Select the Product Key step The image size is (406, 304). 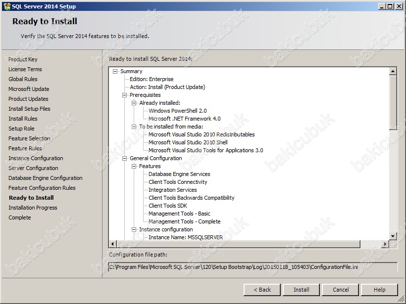23,59
